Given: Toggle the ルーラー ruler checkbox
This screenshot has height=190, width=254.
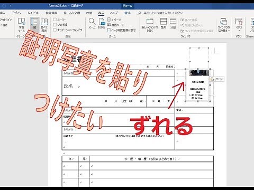Looking at the screenshot, I should coord(55,20).
